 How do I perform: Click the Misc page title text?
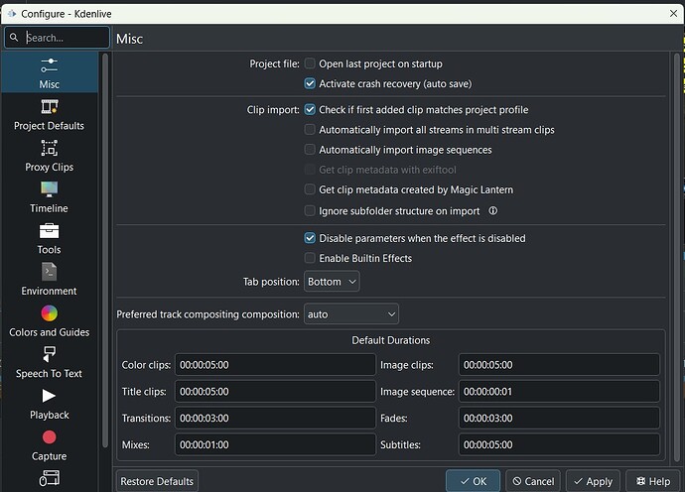pyautogui.click(x=129, y=39)
